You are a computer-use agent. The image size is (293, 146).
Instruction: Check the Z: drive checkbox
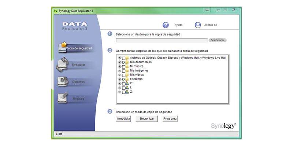coord(123,92)
